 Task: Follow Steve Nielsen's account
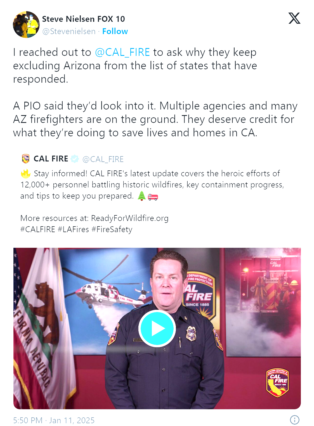tap(115, 31)
